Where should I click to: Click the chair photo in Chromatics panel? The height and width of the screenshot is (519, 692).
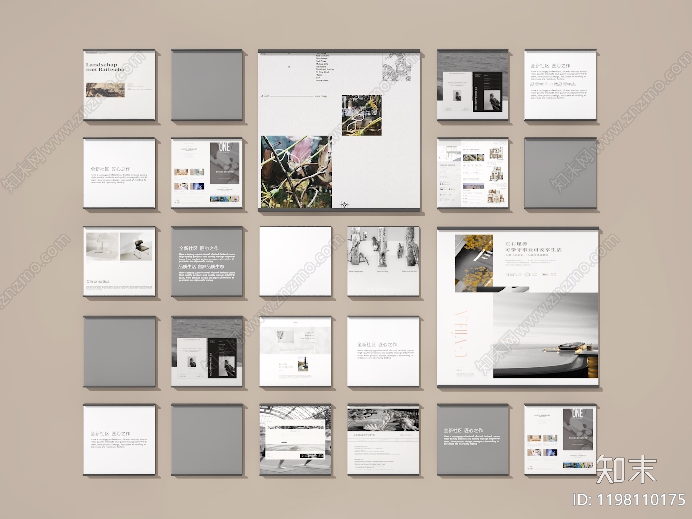click(136, 246)
